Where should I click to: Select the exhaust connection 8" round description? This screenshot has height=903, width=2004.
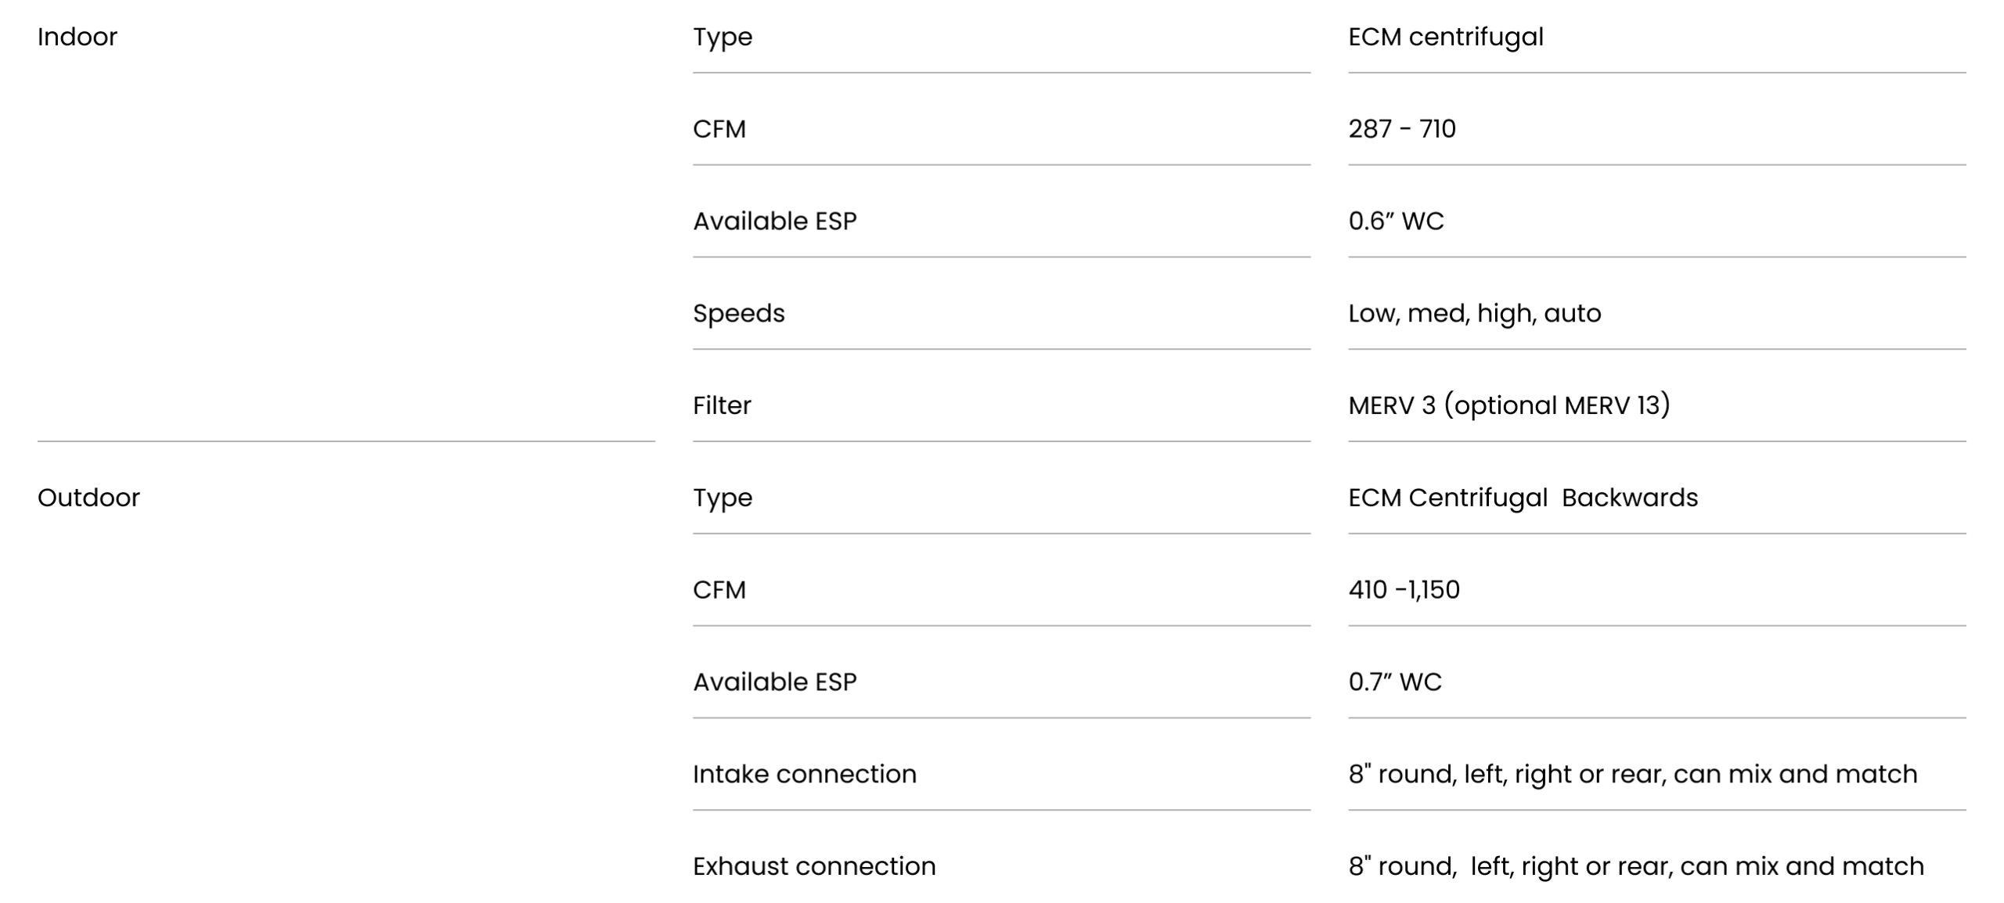point(1635,867)
